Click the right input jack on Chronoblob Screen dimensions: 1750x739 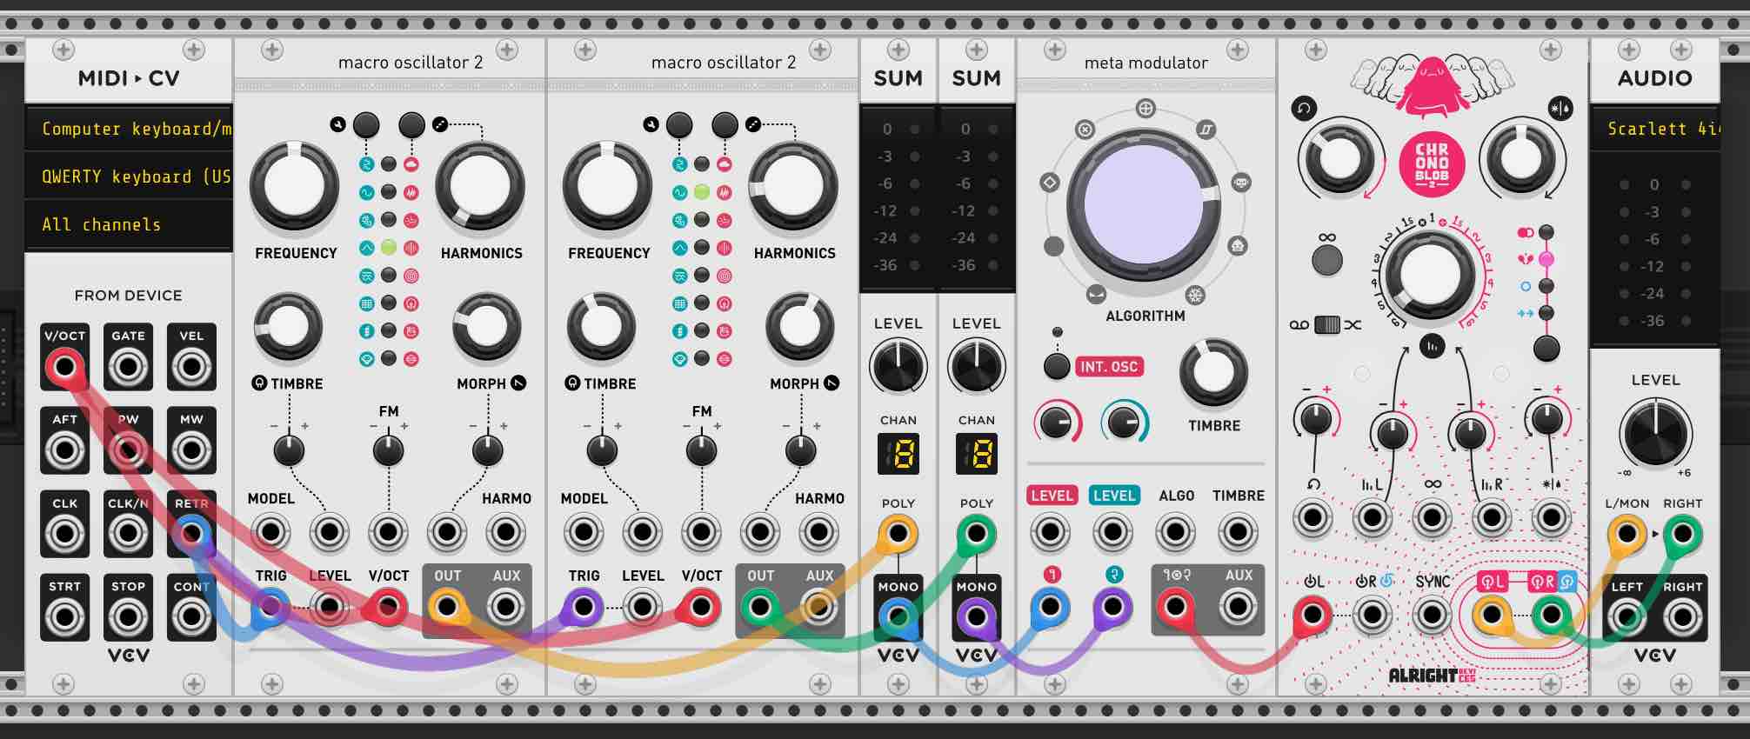pyautogui.click(x=1373, y=616)
